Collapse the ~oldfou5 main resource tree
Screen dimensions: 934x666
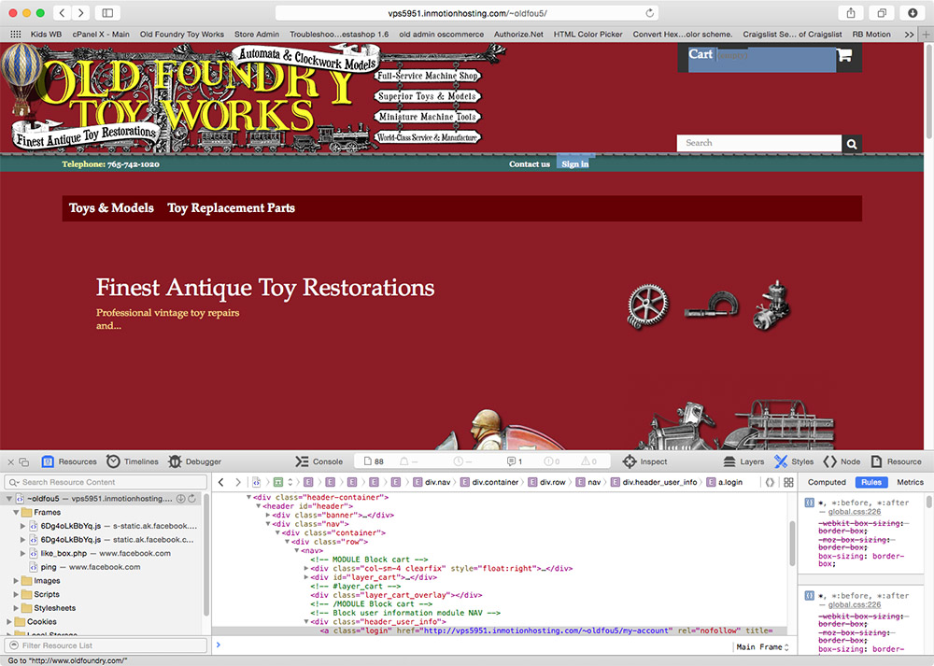9,499
